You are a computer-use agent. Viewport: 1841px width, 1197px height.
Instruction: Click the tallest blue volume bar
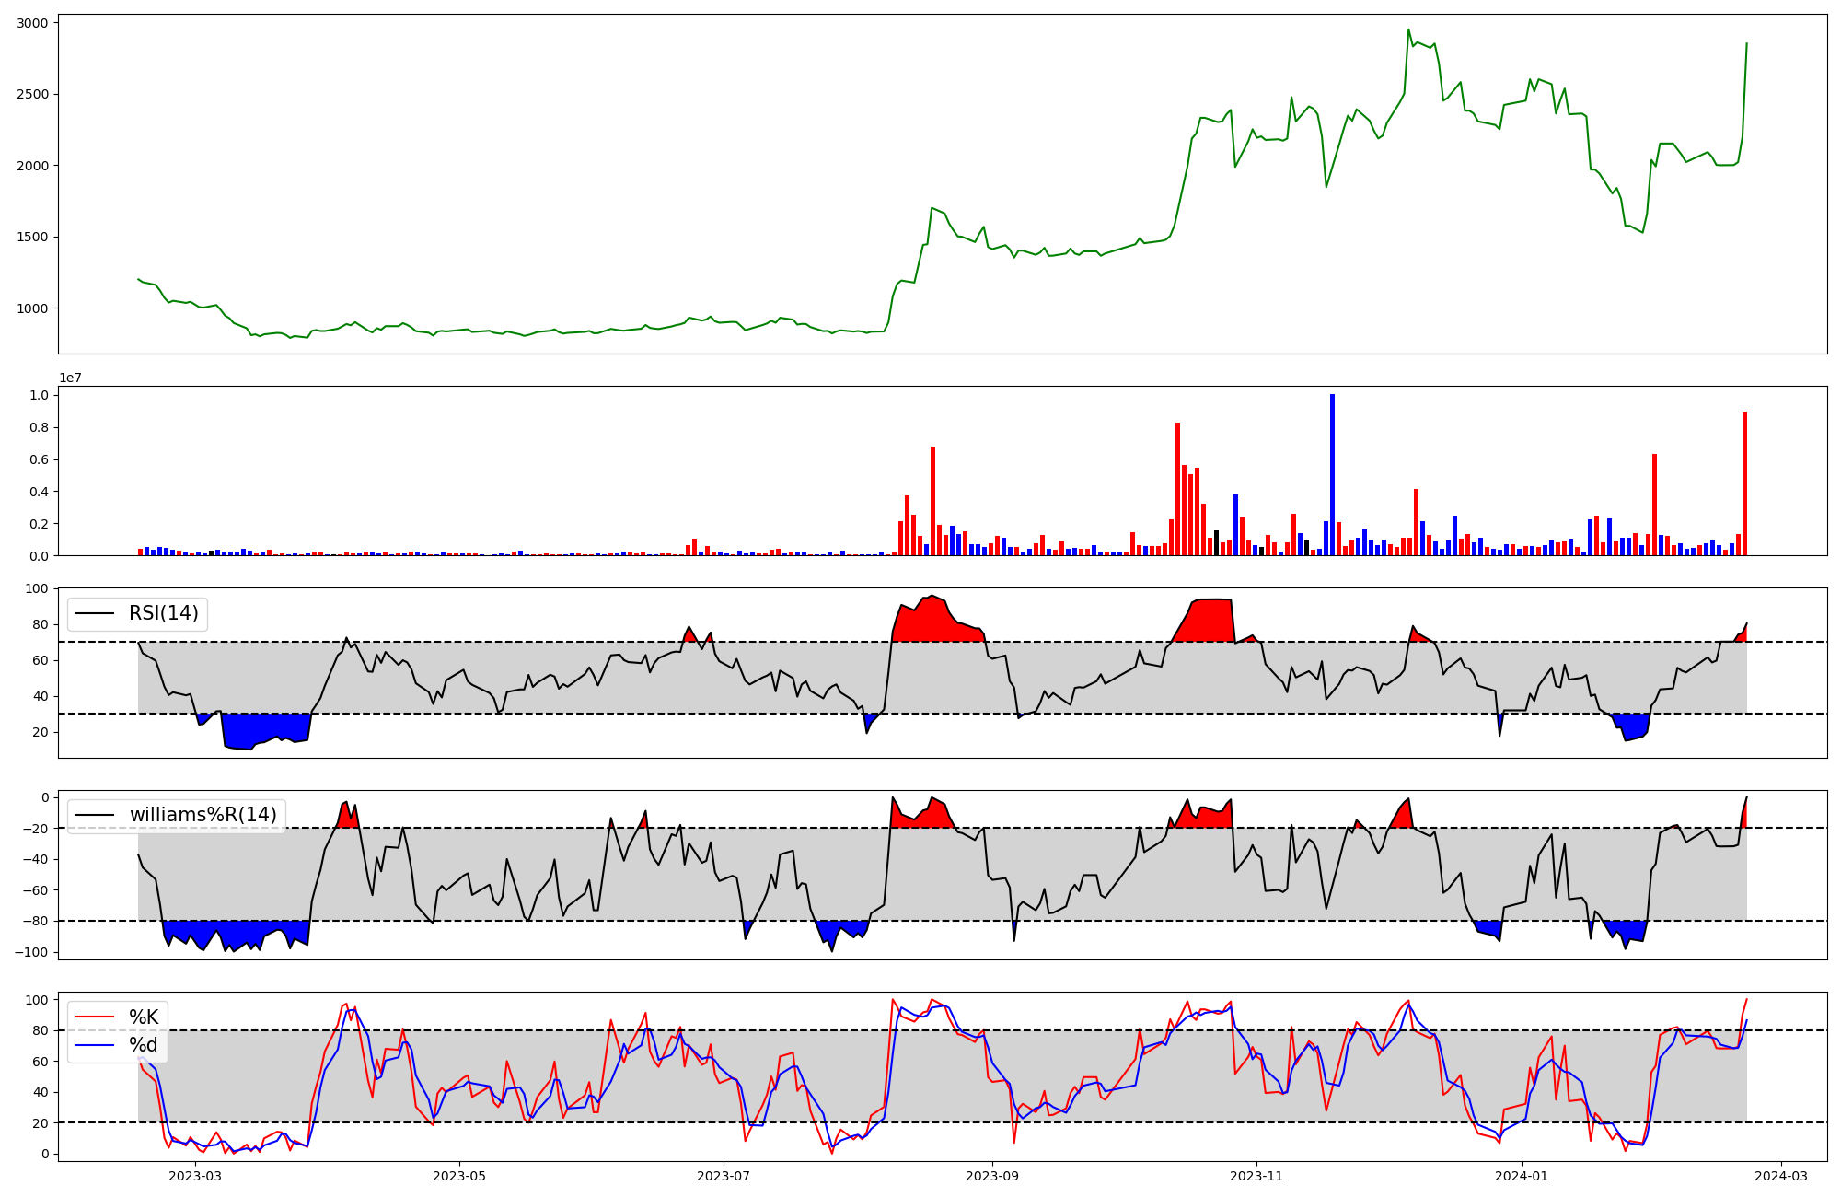(1332, 474)
